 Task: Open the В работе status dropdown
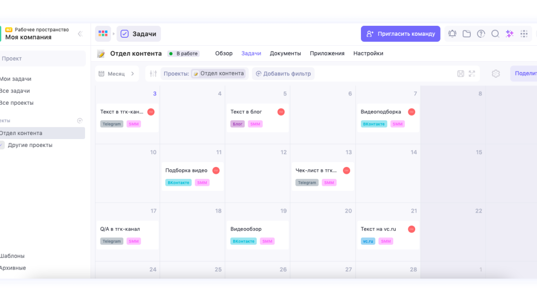[x=183, y=54]
